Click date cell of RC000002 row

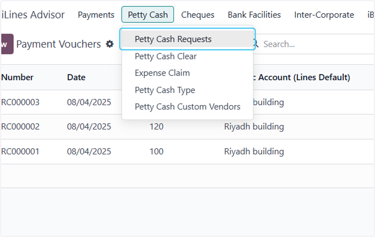pos(89,127)
